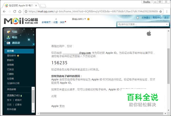Close the Apple ID verification tab
The width and height of the screenshot is (171, 116).
(36, 5)
